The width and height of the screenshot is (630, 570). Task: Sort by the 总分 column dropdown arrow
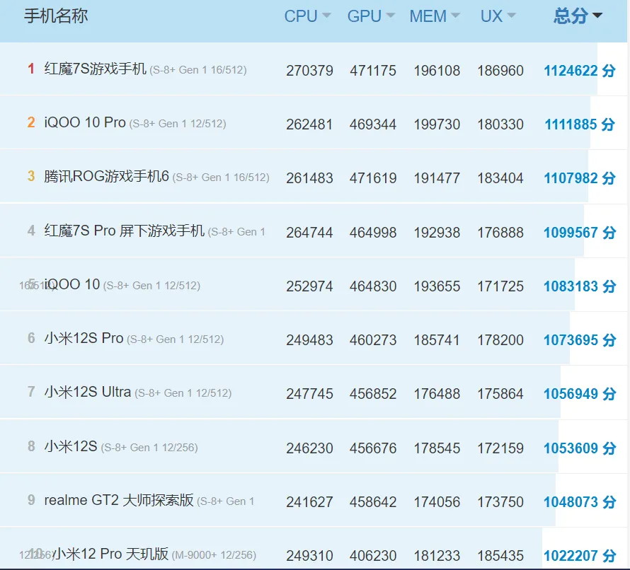[x=597, y=16]
